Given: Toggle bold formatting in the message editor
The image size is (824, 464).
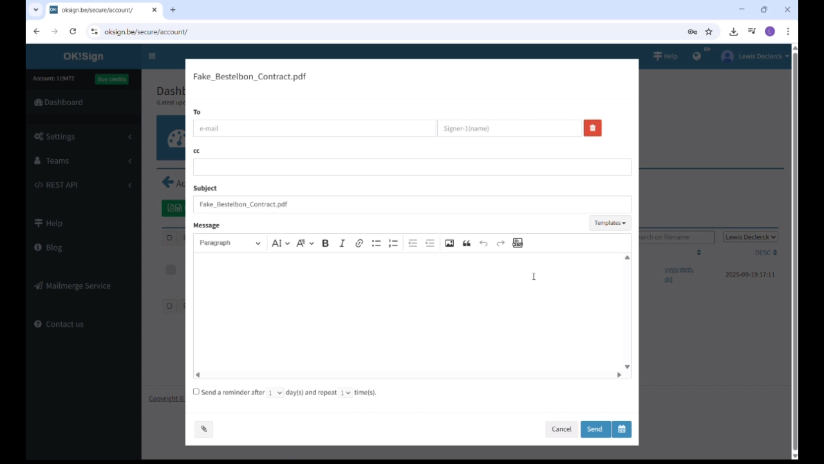Looking at the screenshot, I should 325,243.
